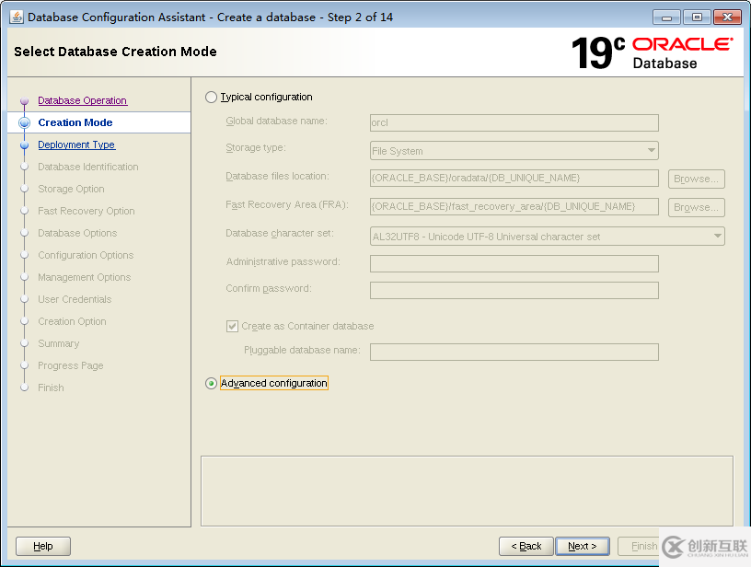Click the Database Identification step
Screen dimensions: 751x567
pos(88,167)
